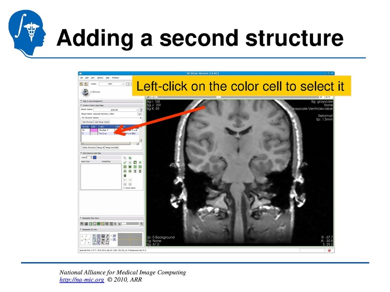The height and width of the screenshot is (292, 390).
Task: Click the Label number input field
Action: pyautogui.click(x=87, y=157)
